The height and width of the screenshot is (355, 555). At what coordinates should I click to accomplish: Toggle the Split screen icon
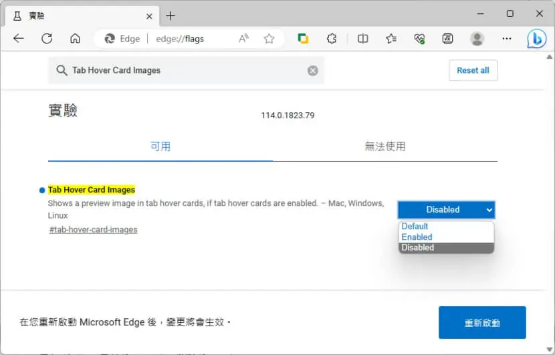pos(363,38)
